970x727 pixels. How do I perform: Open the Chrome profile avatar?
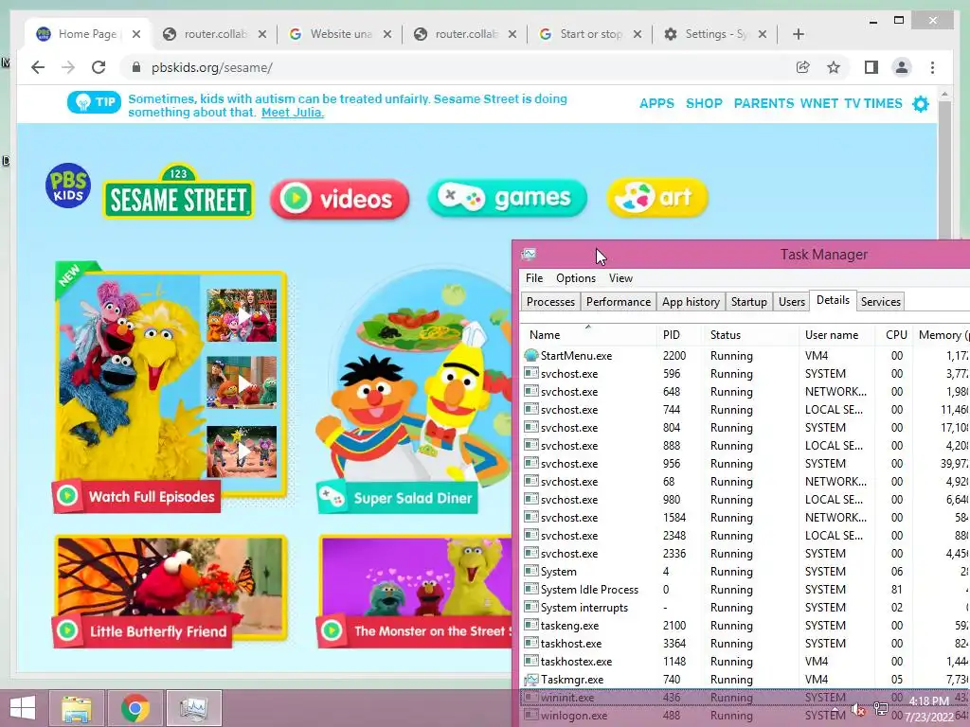tap(902, 67)
